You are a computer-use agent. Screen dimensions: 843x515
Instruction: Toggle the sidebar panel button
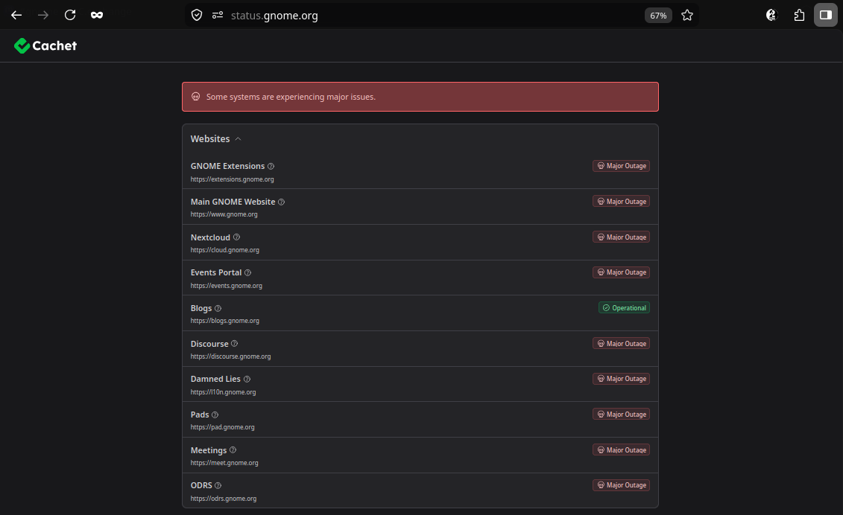coord(826,15)
